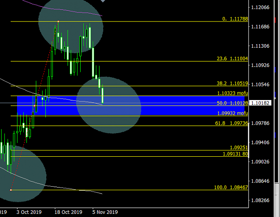Click the 1.08266 price scale value
This screenshot has height=217, width=280.
260,200
